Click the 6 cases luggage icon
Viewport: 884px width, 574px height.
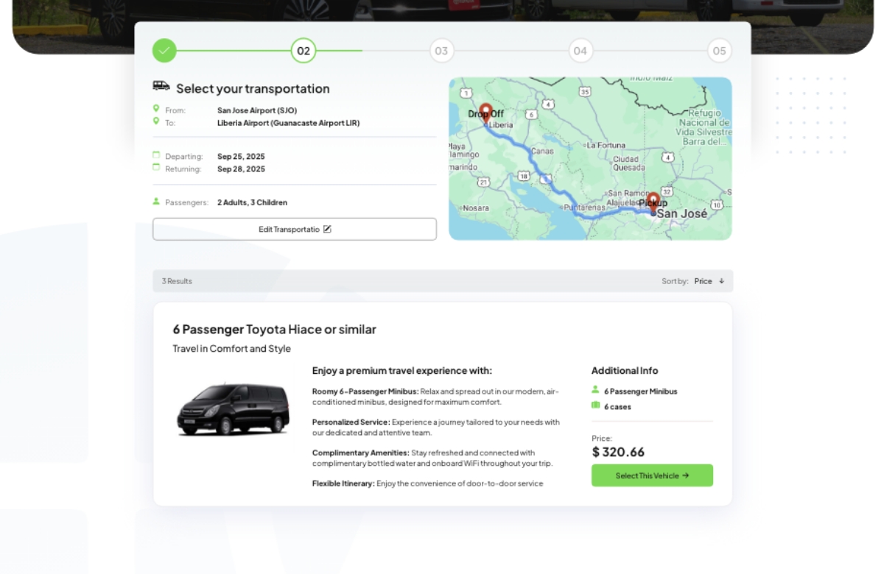point(596,405)
